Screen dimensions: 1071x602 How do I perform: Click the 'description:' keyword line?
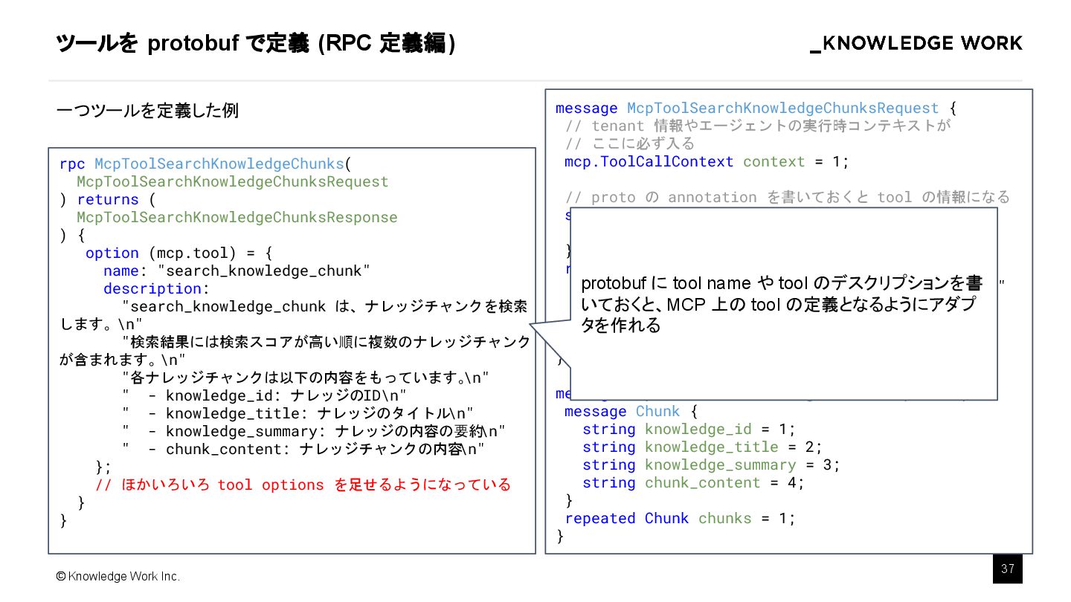pos(157,288)
